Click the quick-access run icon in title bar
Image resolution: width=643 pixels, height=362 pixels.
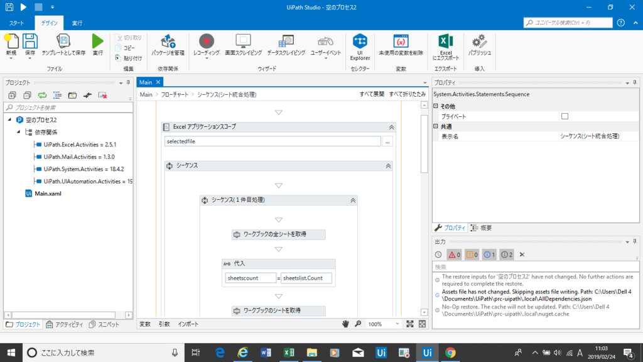click(23, 7)
